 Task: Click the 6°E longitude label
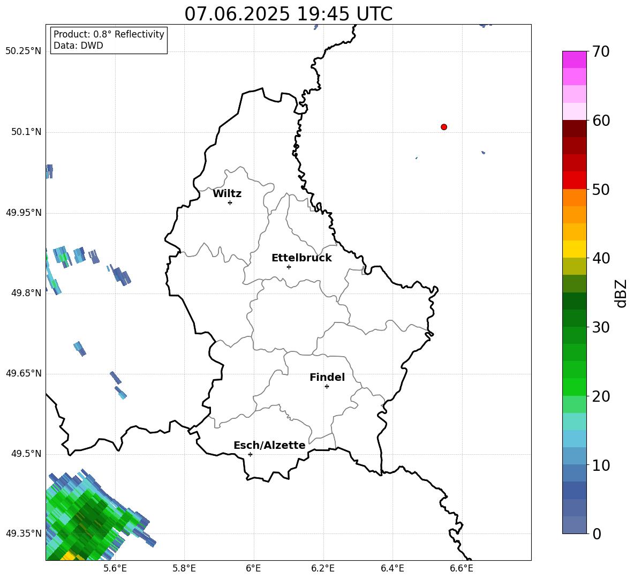point(253,569)
